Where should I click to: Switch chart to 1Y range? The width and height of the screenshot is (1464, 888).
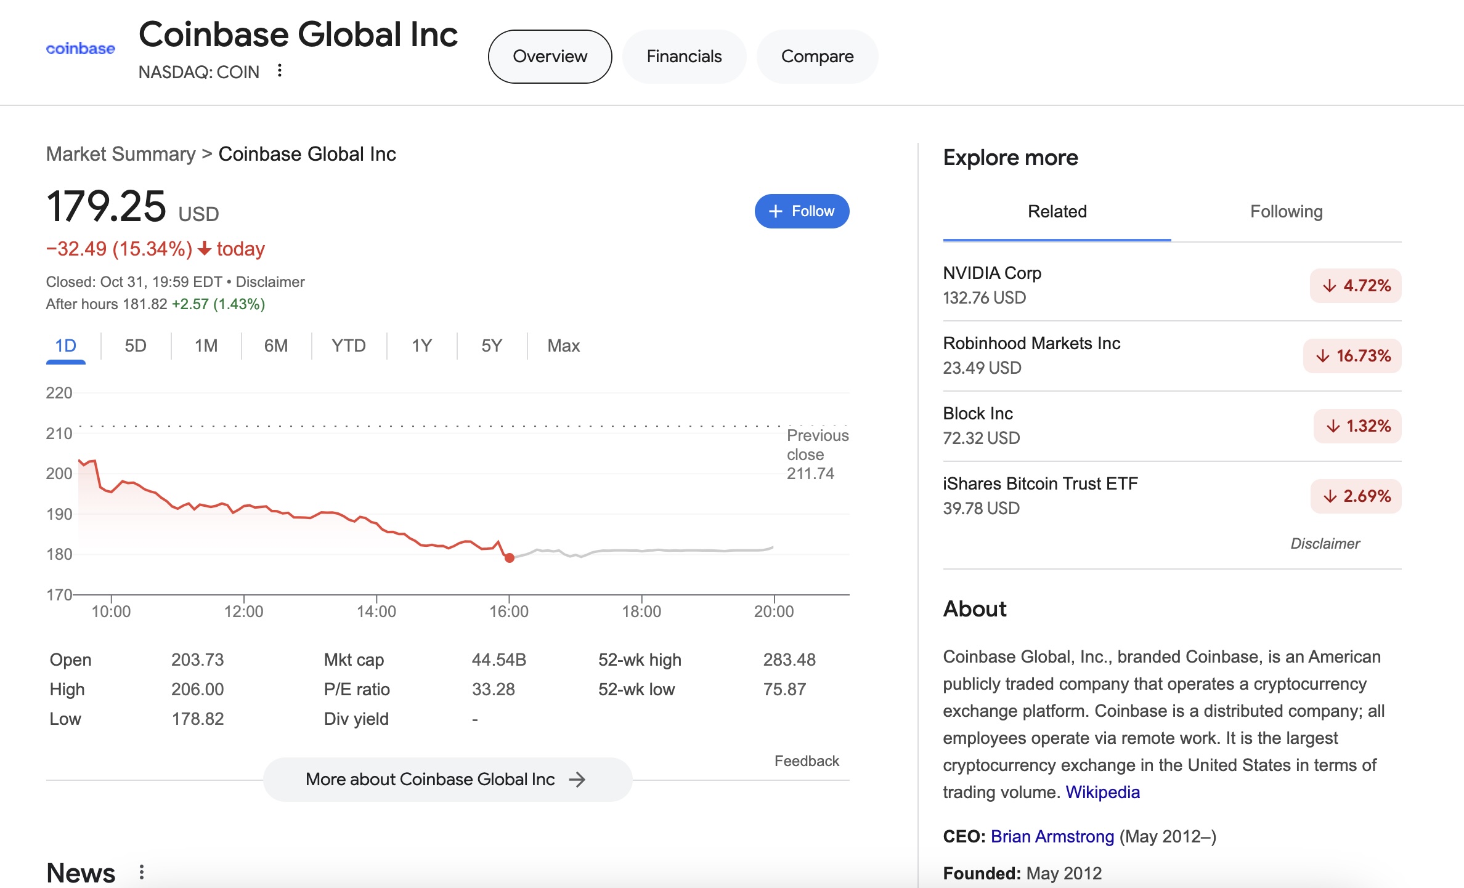pyautogui.click(x=421, y=345)
